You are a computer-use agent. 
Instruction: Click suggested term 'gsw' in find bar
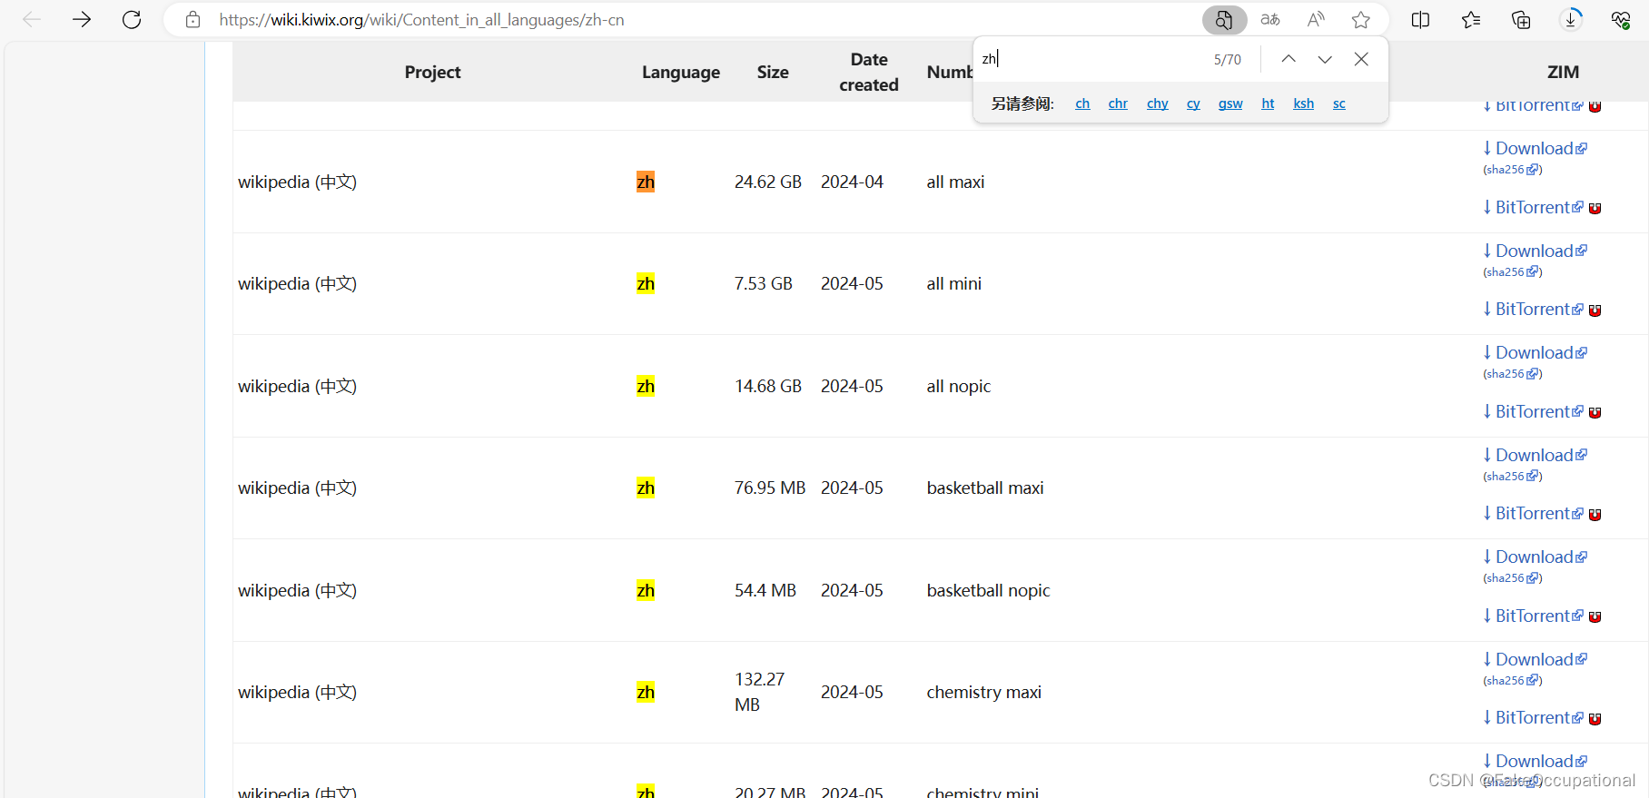click(1230, 103)
